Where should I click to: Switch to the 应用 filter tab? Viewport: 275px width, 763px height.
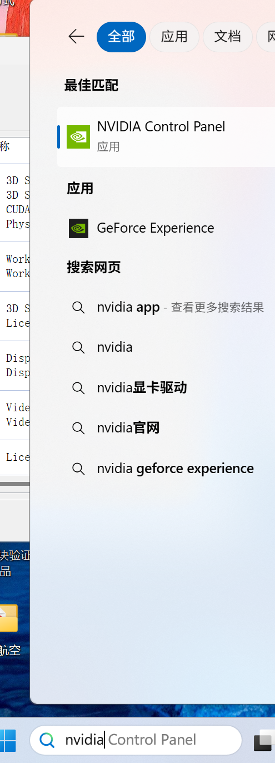point(174,37)
